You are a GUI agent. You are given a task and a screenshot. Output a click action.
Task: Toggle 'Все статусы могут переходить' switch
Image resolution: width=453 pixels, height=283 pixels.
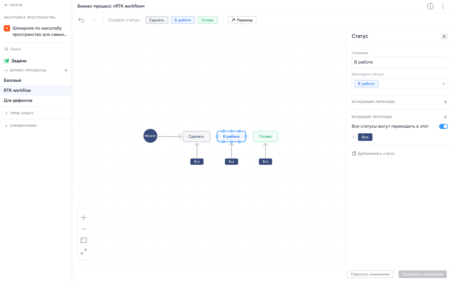click(x=444, y=126)
